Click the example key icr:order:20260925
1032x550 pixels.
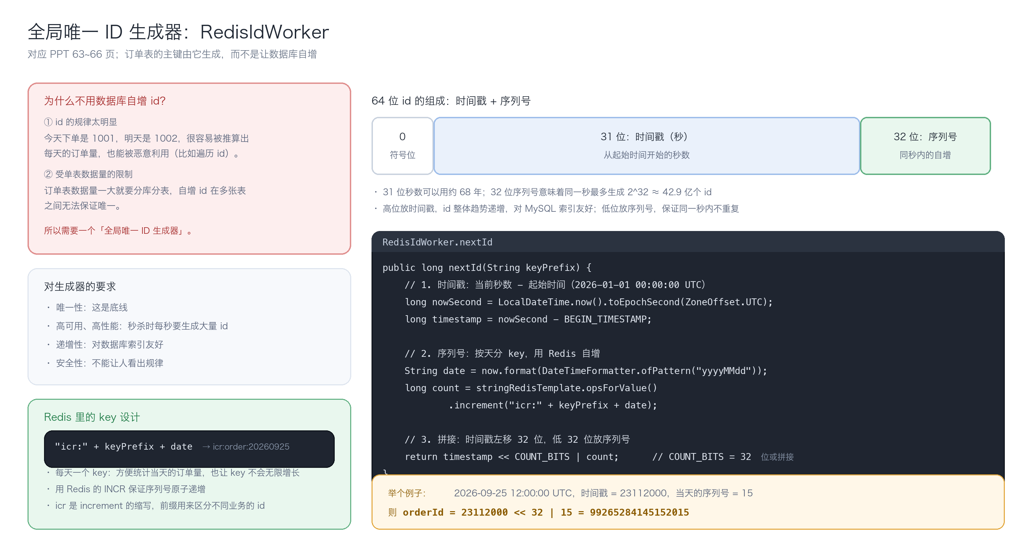tap(251, 446)
